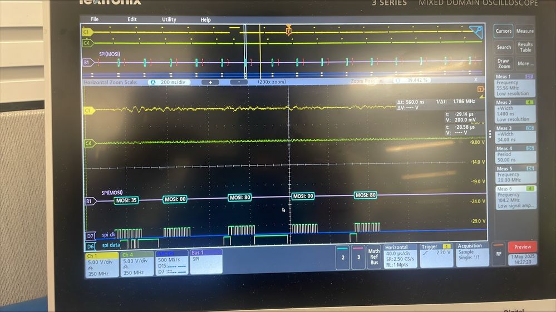Activate Draw Zoom mode
Screen dimensions: 556x312
tap(504, 63)
